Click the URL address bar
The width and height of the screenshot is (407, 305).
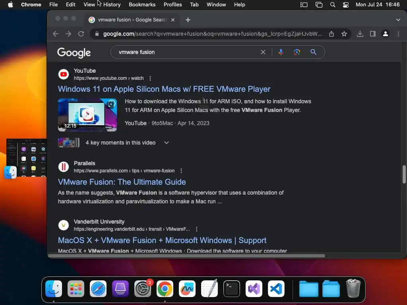[x=212, y=34]
